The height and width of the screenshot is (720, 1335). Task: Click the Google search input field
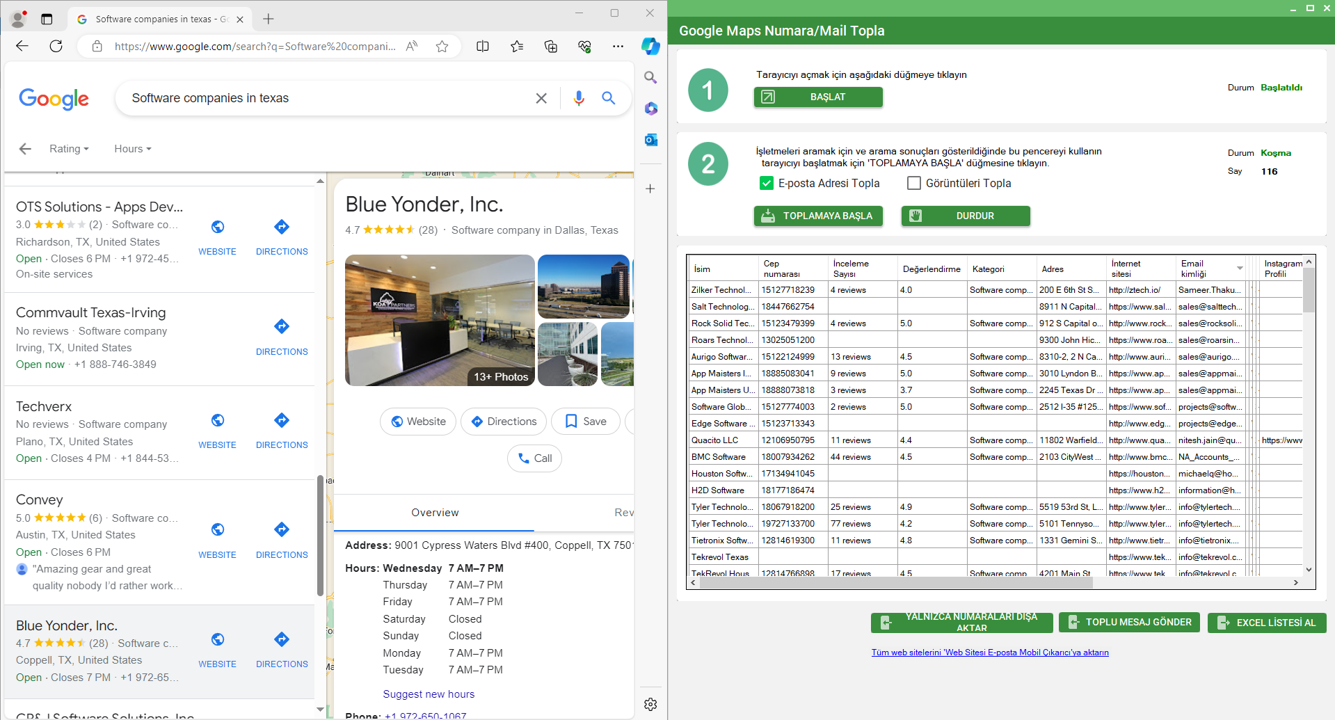click(x=327, y=98)
